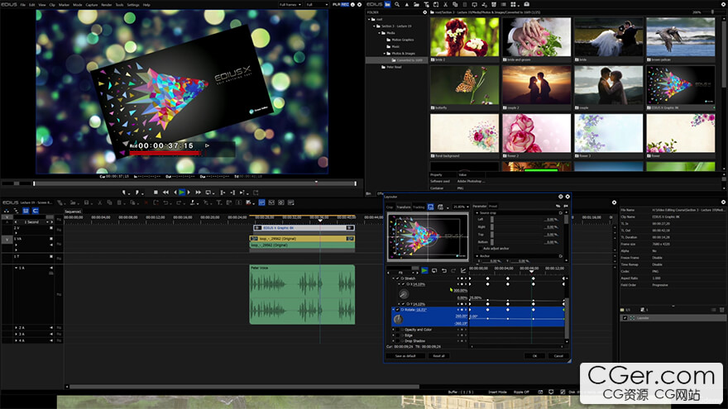Open the Marker menu
The image size is (728, 409).
pyautogui.click(x=64, y=5)
